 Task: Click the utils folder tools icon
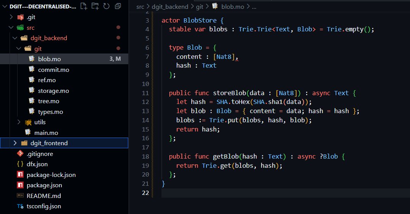(28, 122)
